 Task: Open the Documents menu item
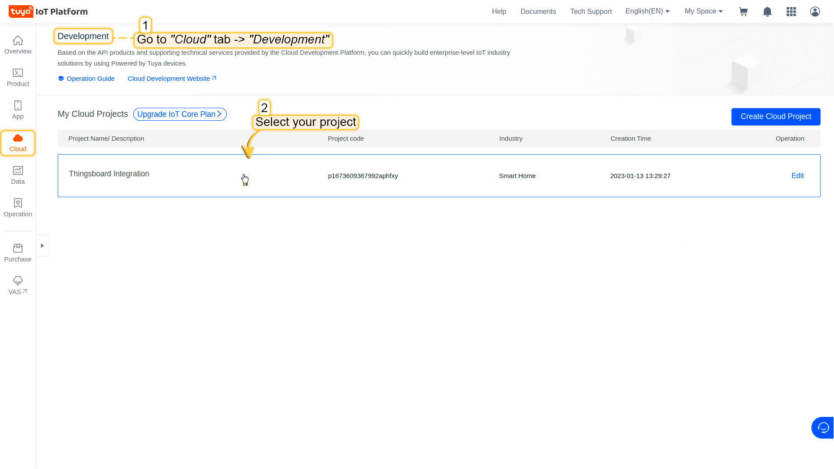pos(538,12)
